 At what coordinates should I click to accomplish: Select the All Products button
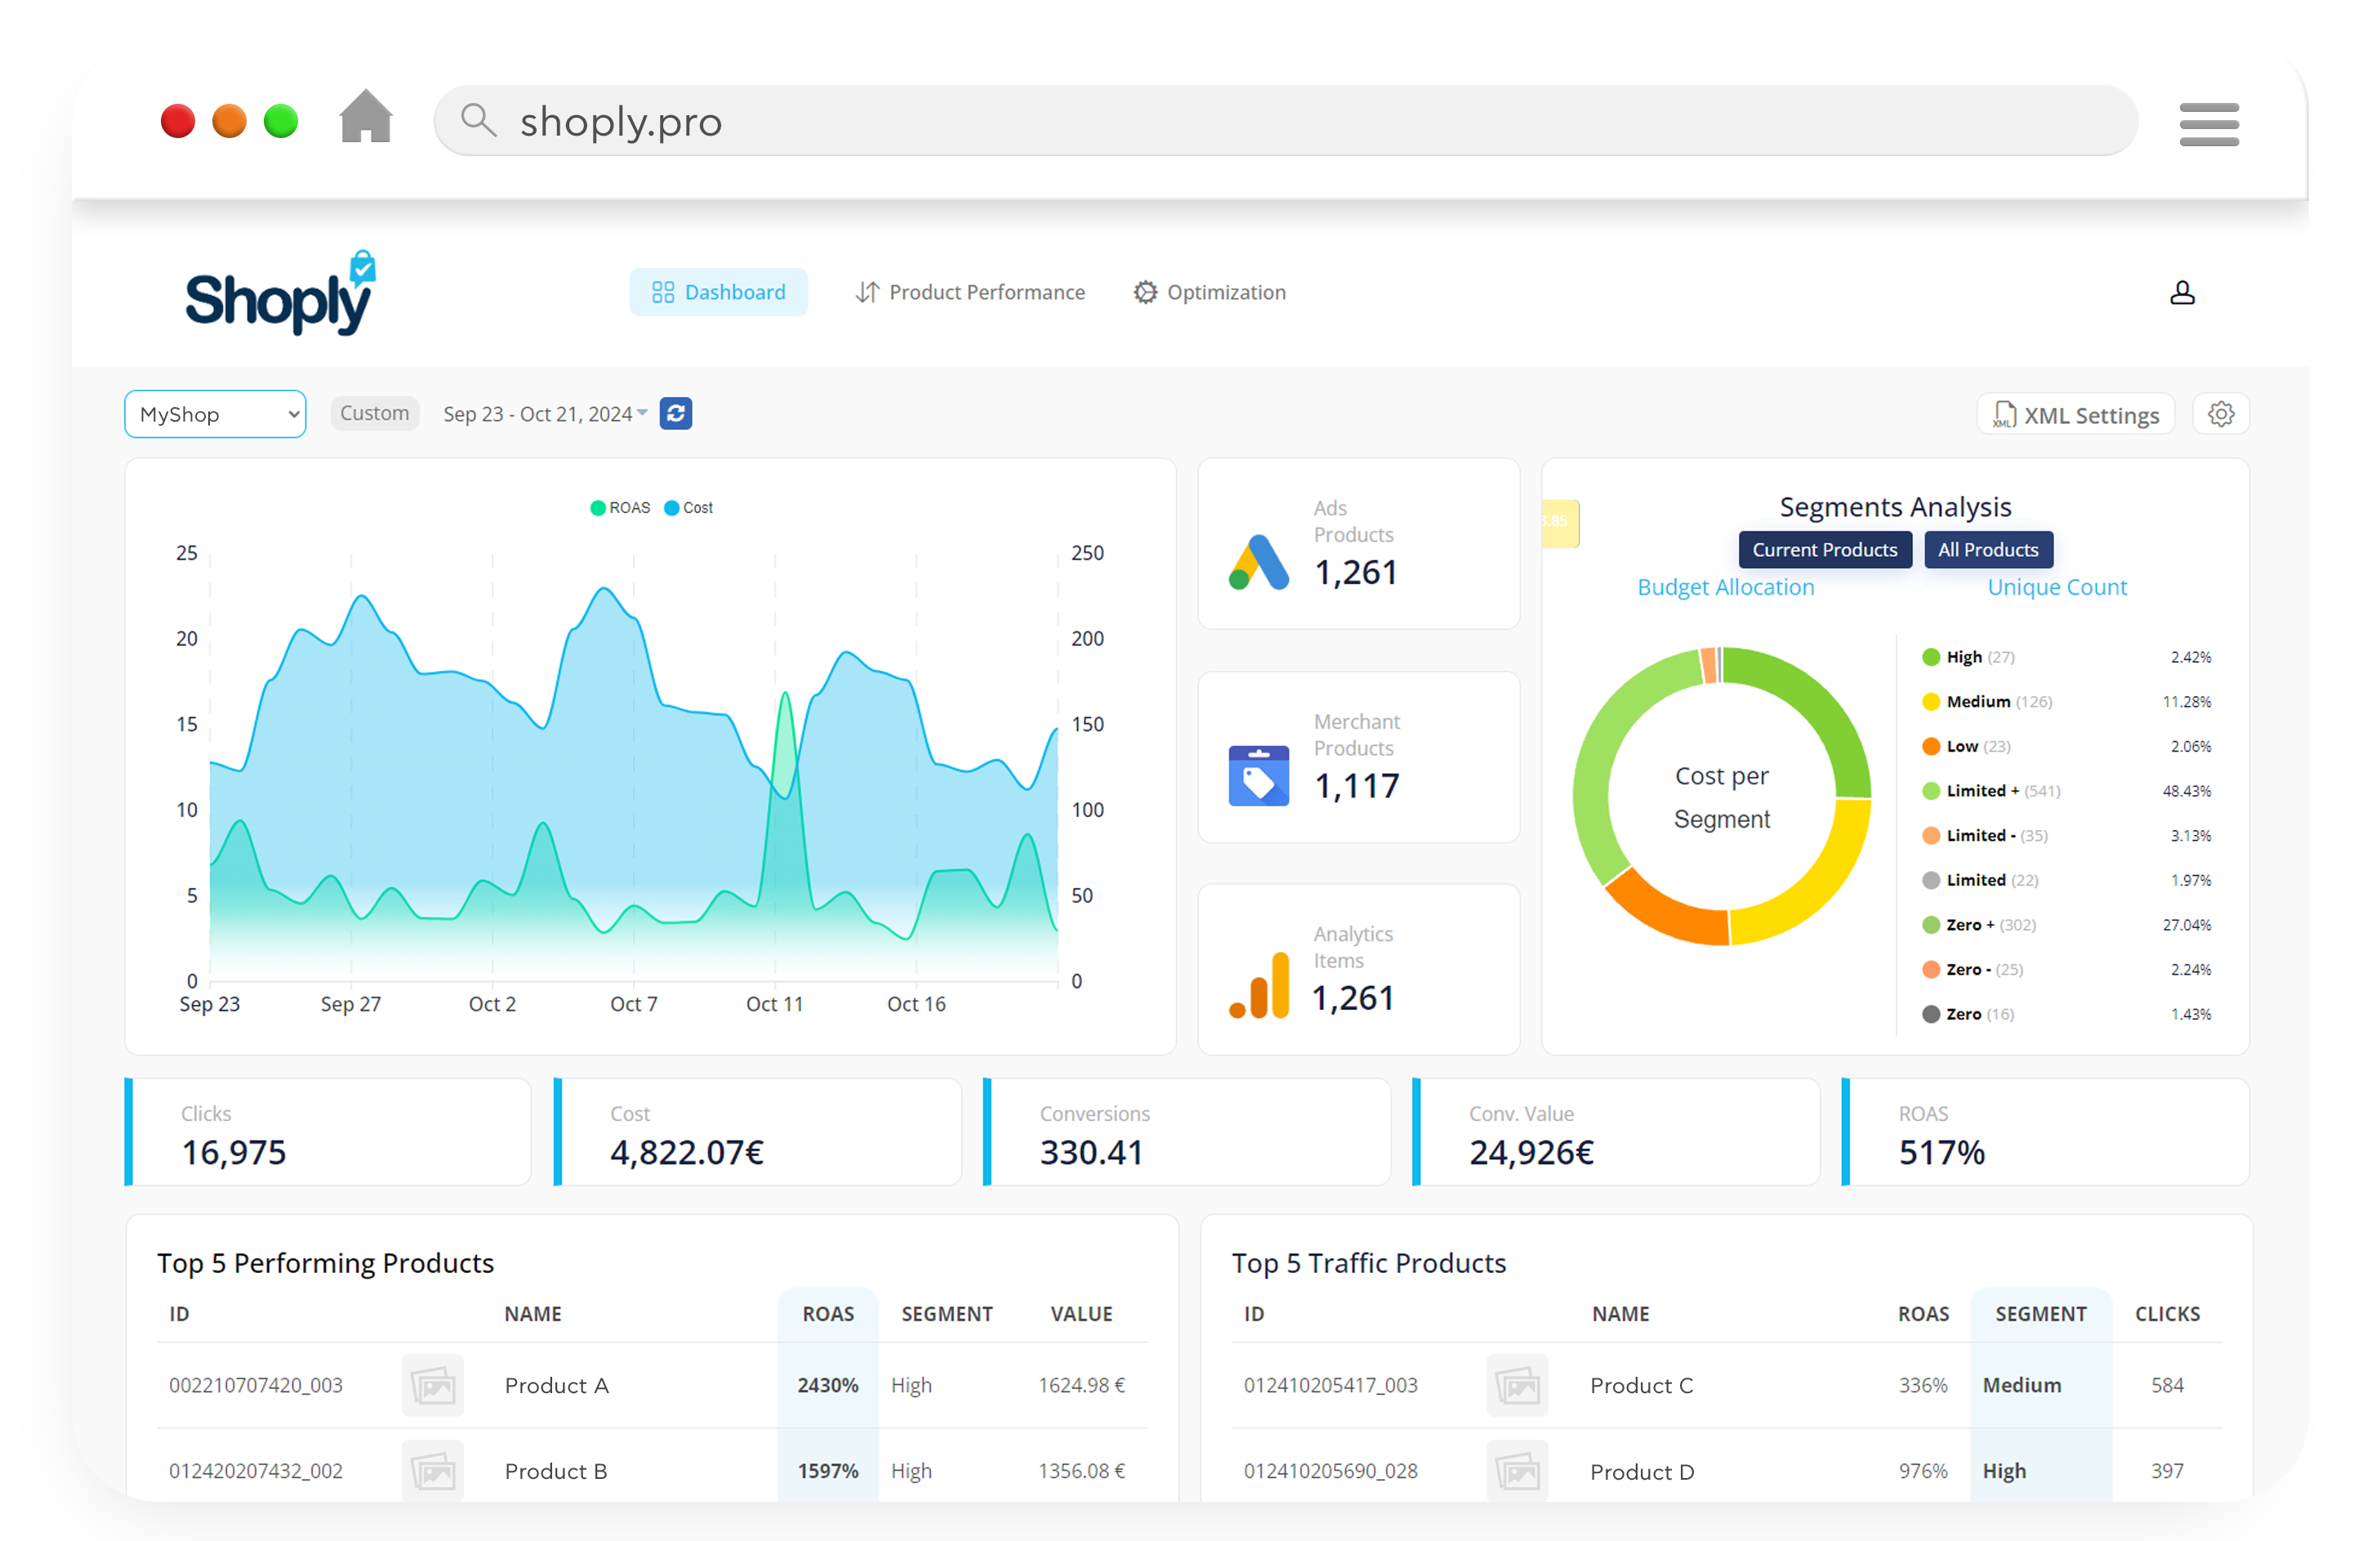click(1987, 549)
